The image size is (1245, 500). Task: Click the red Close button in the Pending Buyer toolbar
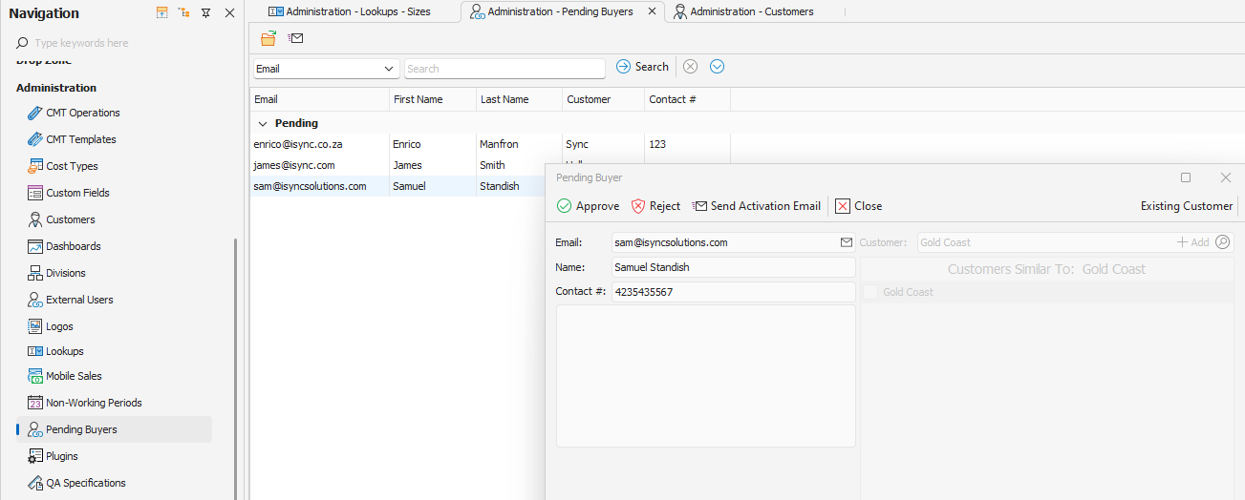[858, 206]
